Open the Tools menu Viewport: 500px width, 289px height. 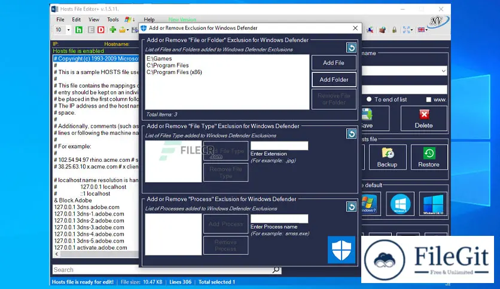[112, 20]
